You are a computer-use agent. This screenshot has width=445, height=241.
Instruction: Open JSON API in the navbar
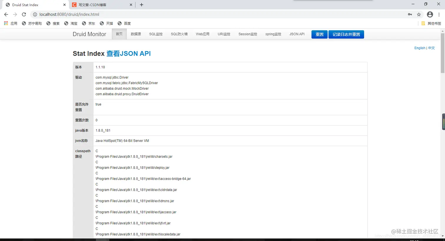tap(297, 34)
